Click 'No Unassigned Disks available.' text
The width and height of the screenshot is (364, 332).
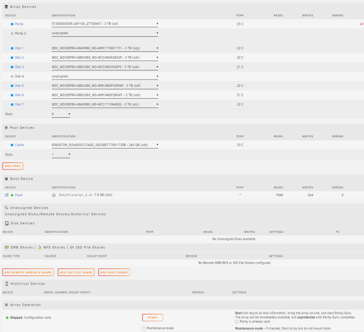(x=234, y=239)
